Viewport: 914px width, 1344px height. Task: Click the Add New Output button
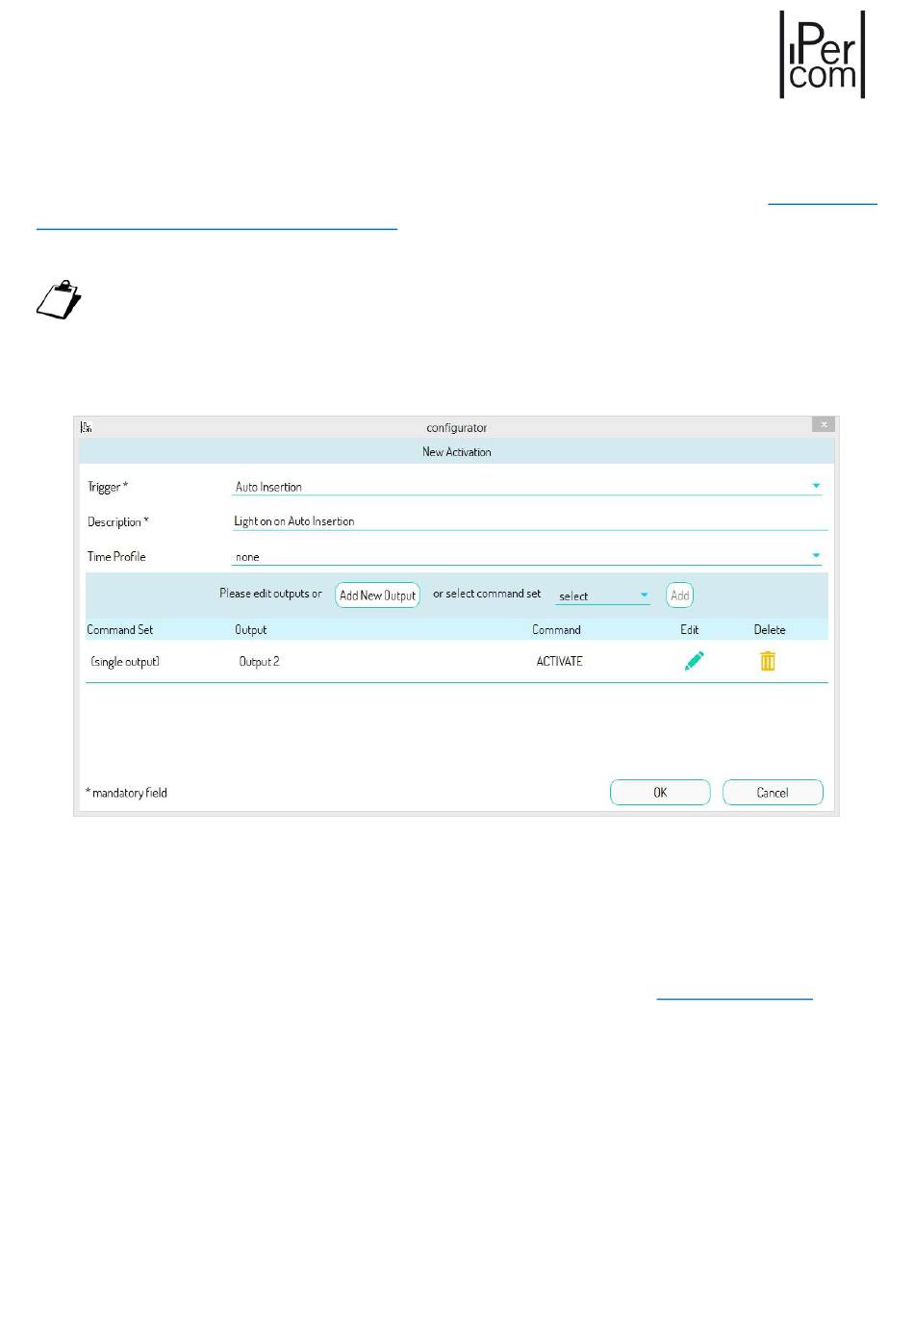[377, 596]
